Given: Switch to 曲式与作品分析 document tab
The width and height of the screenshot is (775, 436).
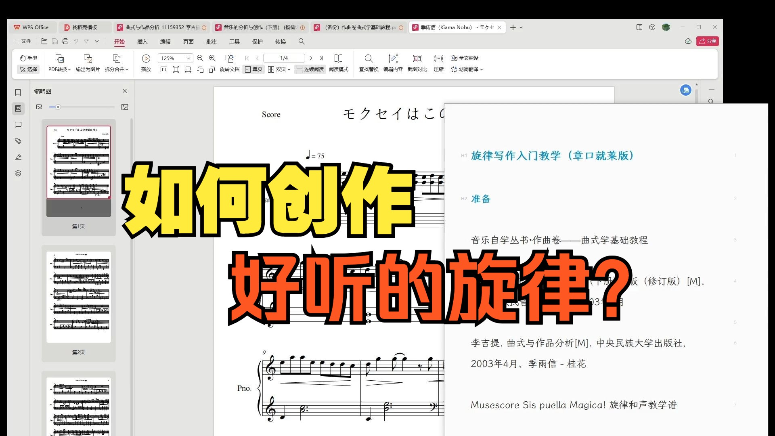Looking at the screenshot, I should [161, 27].
